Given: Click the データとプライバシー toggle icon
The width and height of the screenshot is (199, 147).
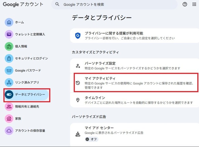Looking at the screenshot, I should pyautogui.click(x=9, y=94).
